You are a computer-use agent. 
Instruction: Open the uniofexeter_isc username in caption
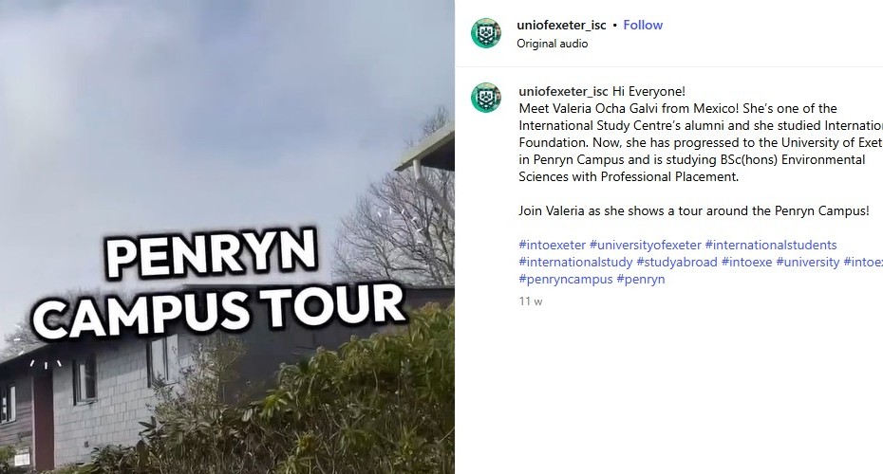[563, 91]
